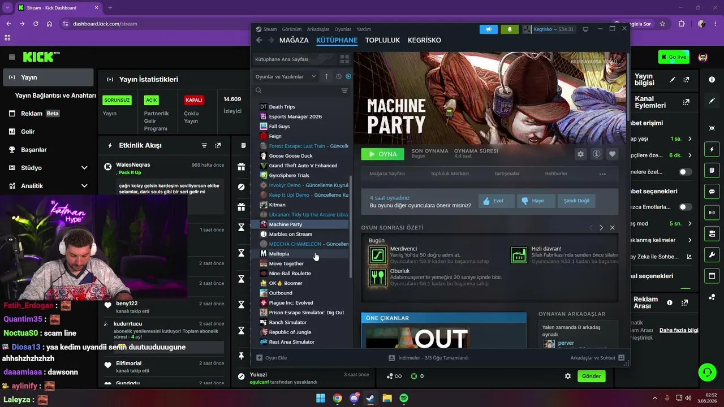
Task: Toggle the 'nelere özel' chat switch
Action: [685, 172]
